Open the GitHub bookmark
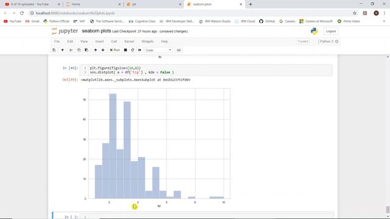390x219 pixels. point(267,21)
